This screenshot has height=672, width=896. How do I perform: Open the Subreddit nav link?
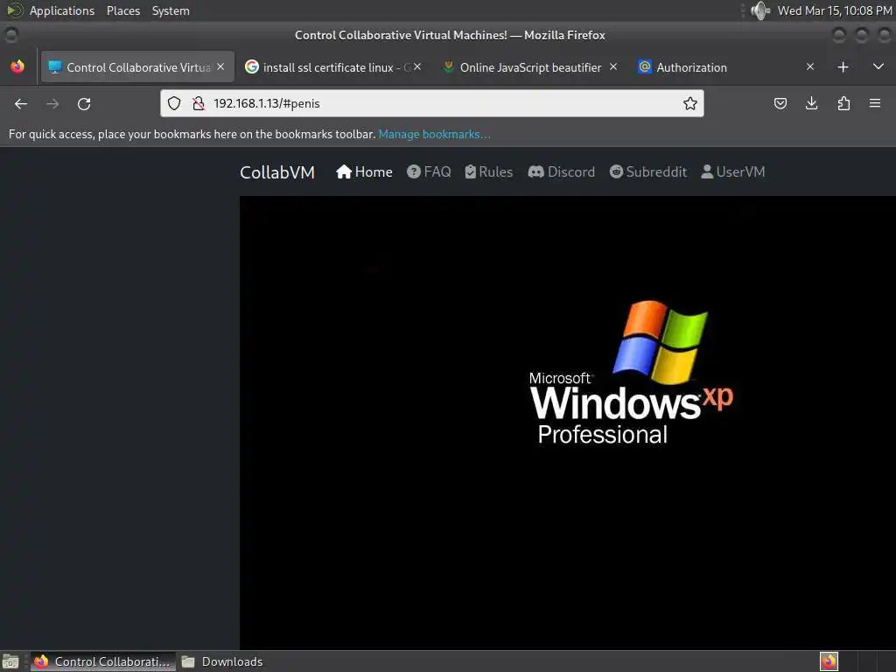click(x=648, y=172)
